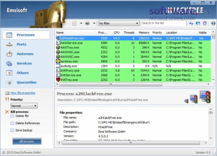Image resolution: width=217 pixels, height=156 pixels.
Task: Tick the Delete References checkbox
Action: [12, 123]
